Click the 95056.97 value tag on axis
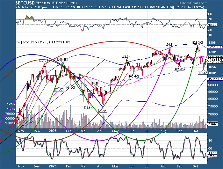 tap(215, 78)
